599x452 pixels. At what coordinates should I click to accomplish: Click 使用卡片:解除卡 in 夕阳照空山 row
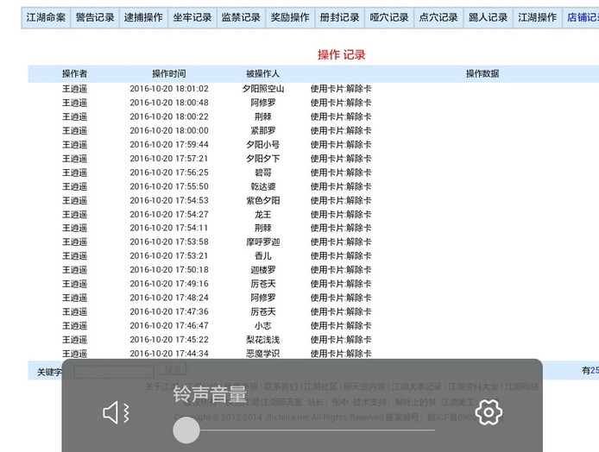341,89
